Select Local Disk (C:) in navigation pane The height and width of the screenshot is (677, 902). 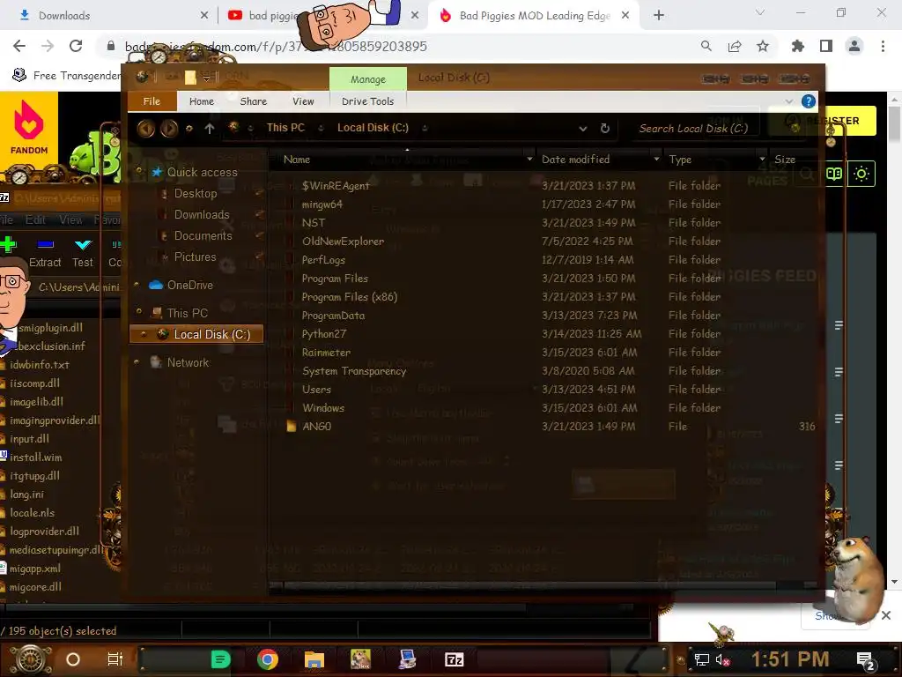point(196,334)
